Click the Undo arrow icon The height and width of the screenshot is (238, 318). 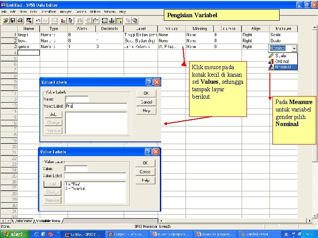point(38,20)
